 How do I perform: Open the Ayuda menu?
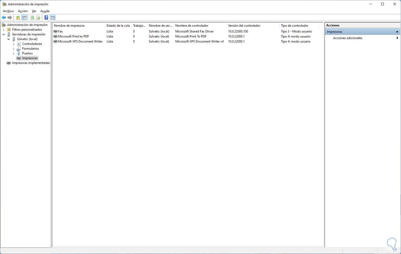click(x=45, y=11)
